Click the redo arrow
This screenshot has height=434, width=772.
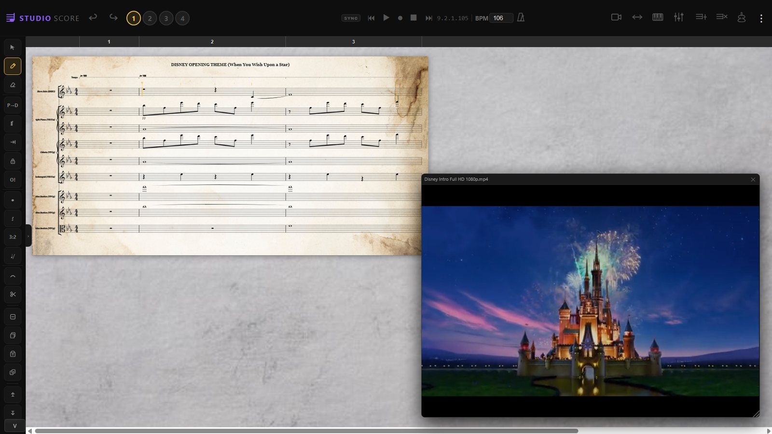tap(113, 17)
